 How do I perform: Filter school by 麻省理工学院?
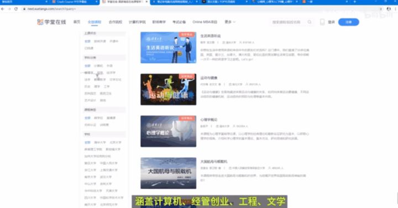pyautogui.click(x=93, y=149)
